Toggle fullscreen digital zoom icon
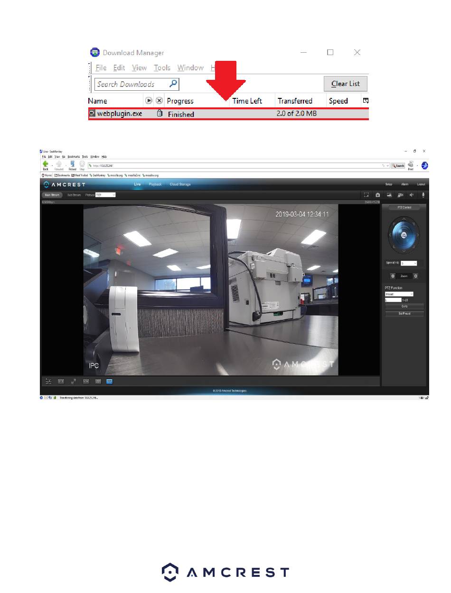The width and height of the screenshot is (451, 593). [x=366, y=195]
